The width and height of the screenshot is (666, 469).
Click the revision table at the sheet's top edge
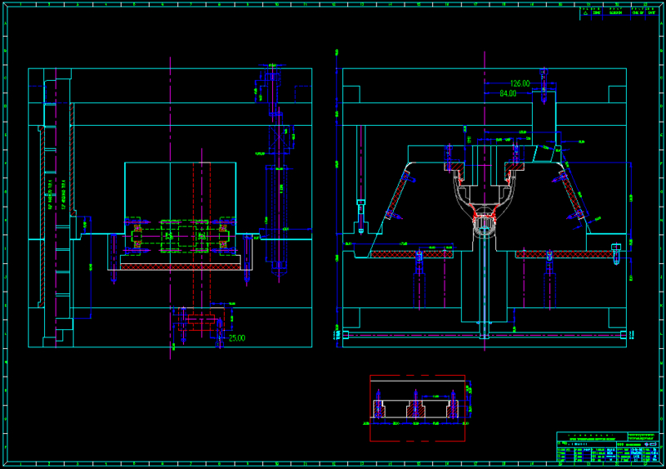(x=619, y=12)
